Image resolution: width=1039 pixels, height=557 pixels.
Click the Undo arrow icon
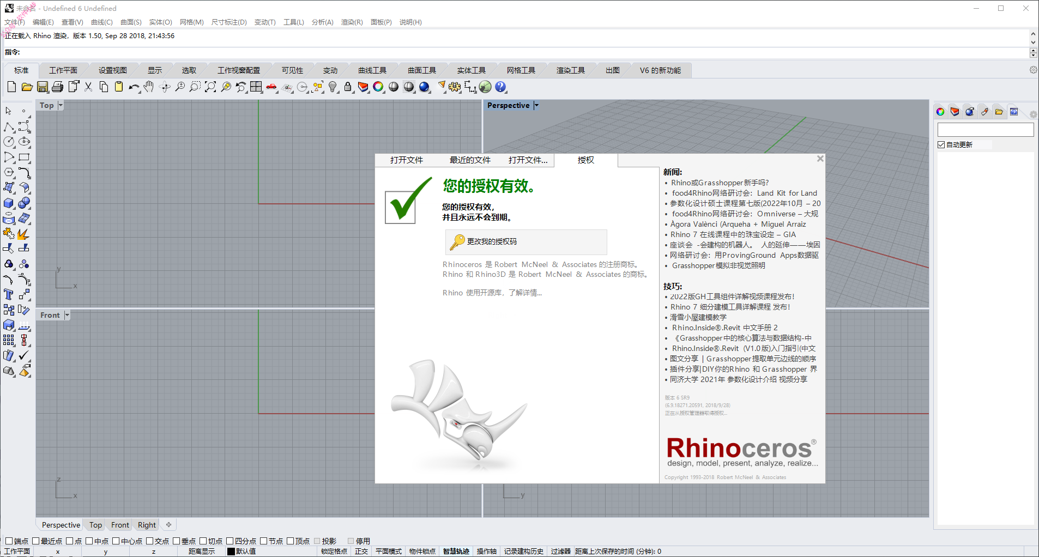tap(134, 87)
